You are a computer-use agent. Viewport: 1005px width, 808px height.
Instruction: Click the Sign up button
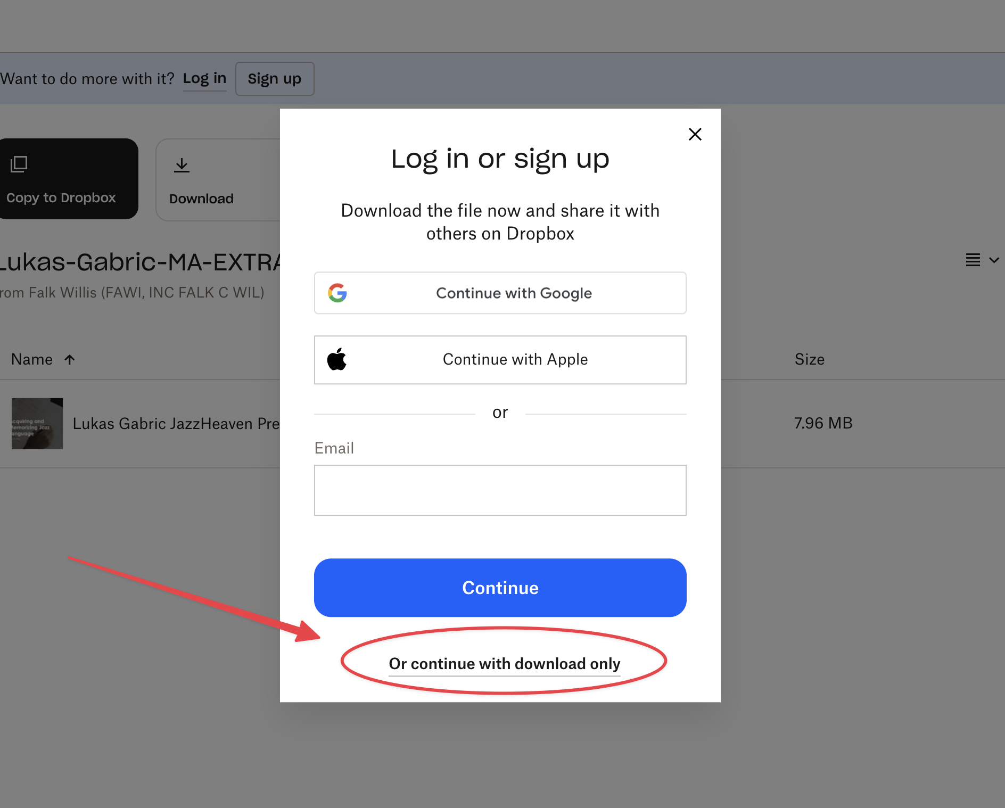coord(275,79)
